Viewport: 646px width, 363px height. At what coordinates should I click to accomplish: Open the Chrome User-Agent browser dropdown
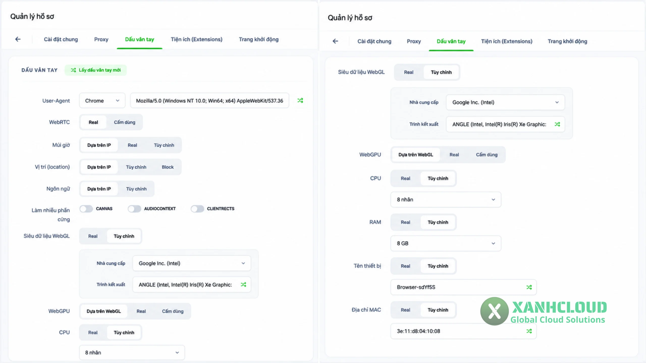[x=102, y=101]
